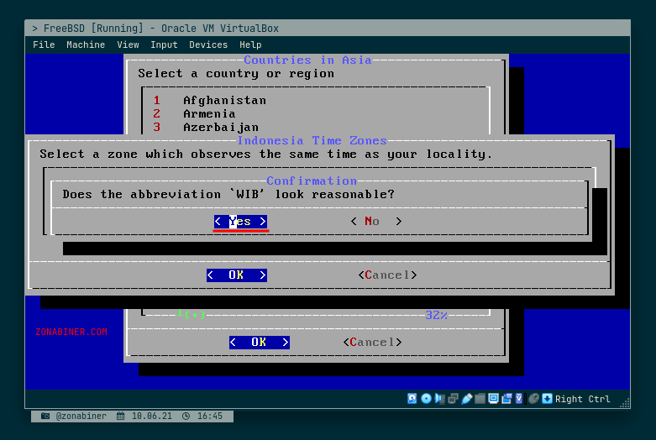Open the Help menu

(x=250, y=45)
